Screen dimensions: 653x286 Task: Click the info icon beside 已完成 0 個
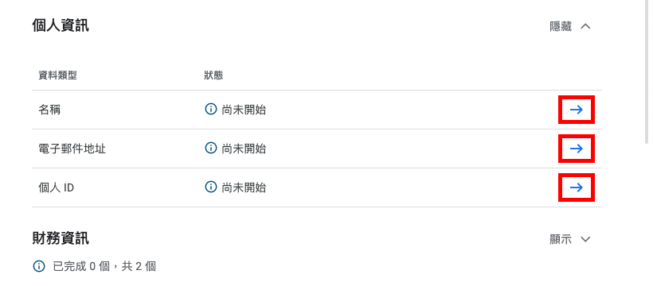[39, 266]
